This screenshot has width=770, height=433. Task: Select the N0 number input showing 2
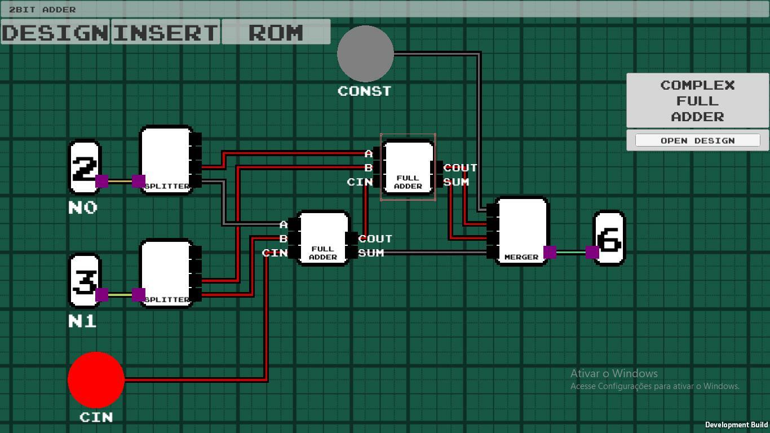click(x=85, y=167)
